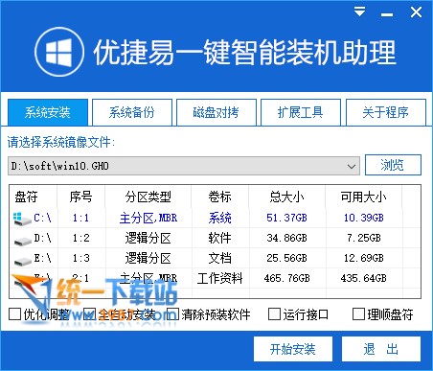433x371 pixels.
Task: Open the 扩展工具 tab
Action: coord(301,112)
